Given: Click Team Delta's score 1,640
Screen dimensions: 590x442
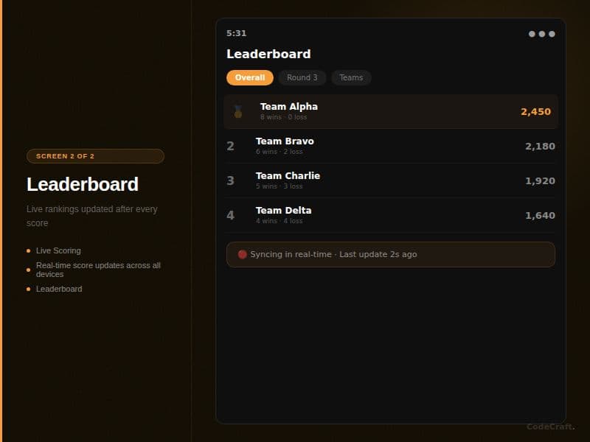Looking at the screenshot, I should pos(541,215).
